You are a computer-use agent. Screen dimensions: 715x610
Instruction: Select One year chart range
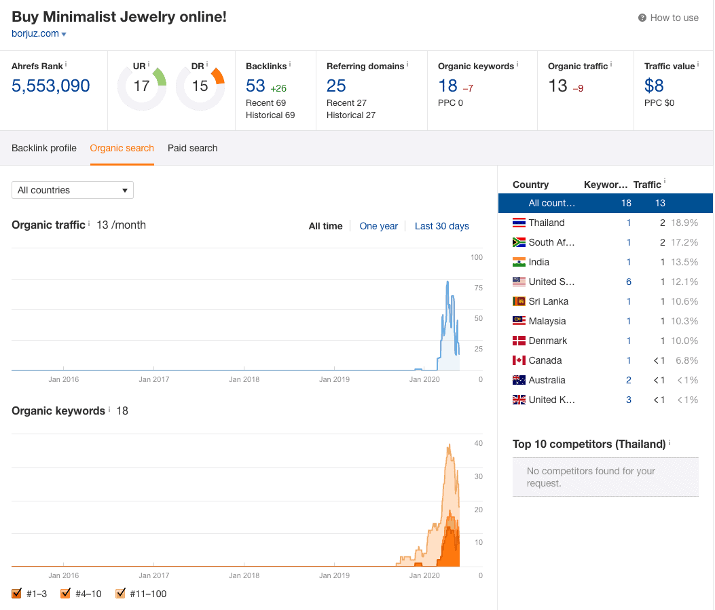[x=378, y=226]
